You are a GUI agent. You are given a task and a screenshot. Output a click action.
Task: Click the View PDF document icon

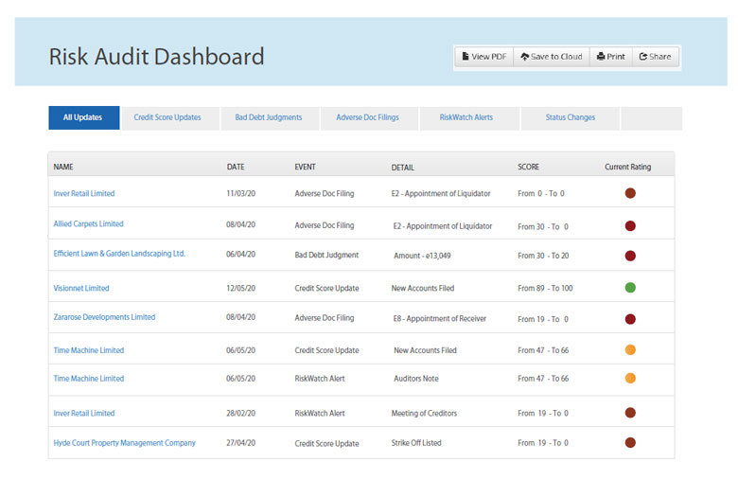coord(465,57)
